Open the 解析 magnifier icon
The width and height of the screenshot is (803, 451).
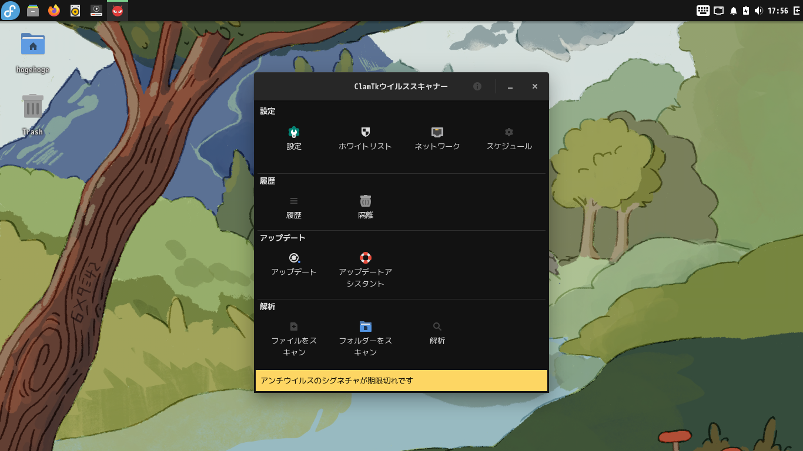tap(437, 327)
